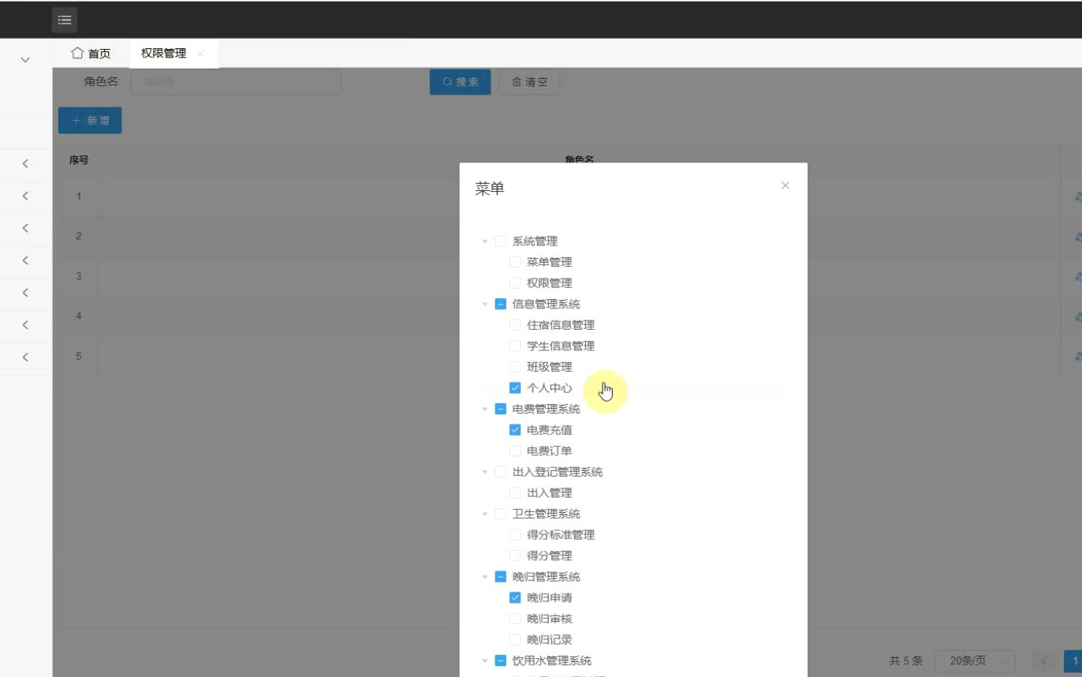The width and height of the screenshot is (1082, 677).
Task: Expand the first left-chevron sidebar menu
Action: tap(25, 163)
